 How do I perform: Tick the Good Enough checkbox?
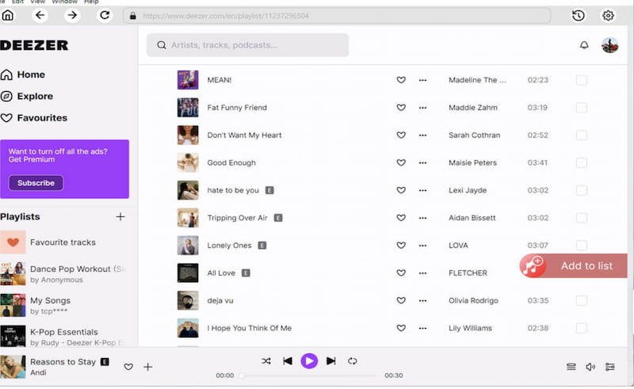[581, 162]
